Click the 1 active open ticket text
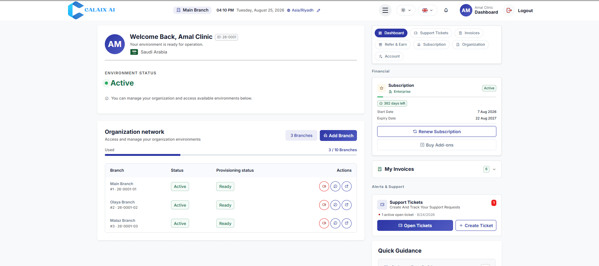 pyautogui.click(x=398, y=215)
